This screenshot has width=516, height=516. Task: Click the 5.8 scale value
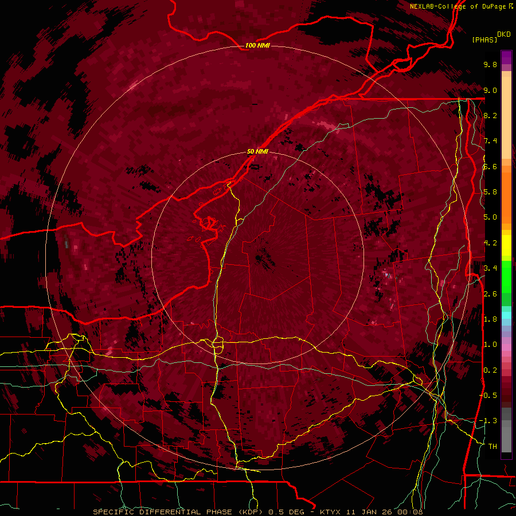[x=490, y=192]
